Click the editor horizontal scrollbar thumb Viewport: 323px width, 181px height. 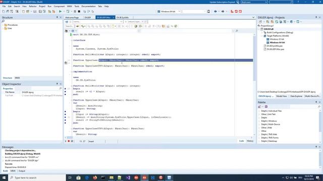70,137
